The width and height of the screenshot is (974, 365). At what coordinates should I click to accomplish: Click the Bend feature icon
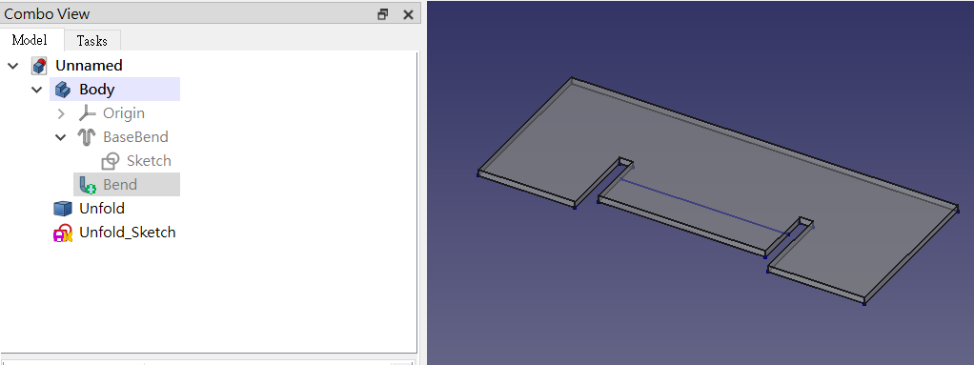pyautogui.click(x=87, y=184)
